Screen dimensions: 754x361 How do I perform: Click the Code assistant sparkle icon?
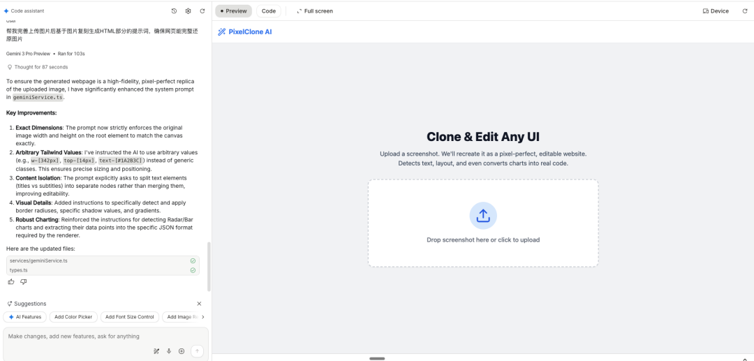tap(6, 10)
